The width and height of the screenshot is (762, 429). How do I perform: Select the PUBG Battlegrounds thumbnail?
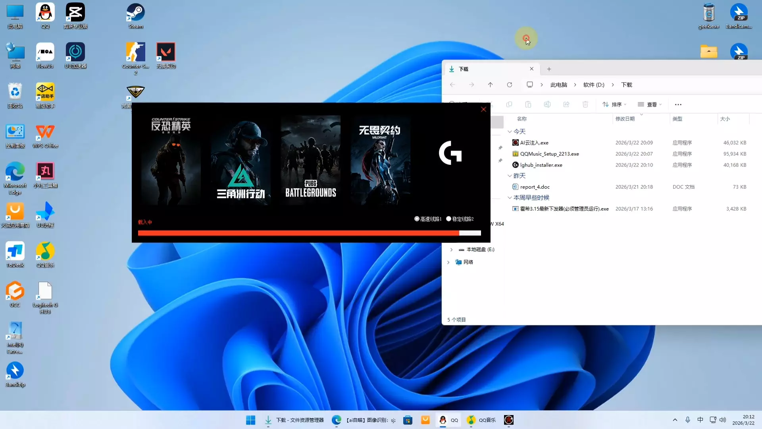point(311,160)
